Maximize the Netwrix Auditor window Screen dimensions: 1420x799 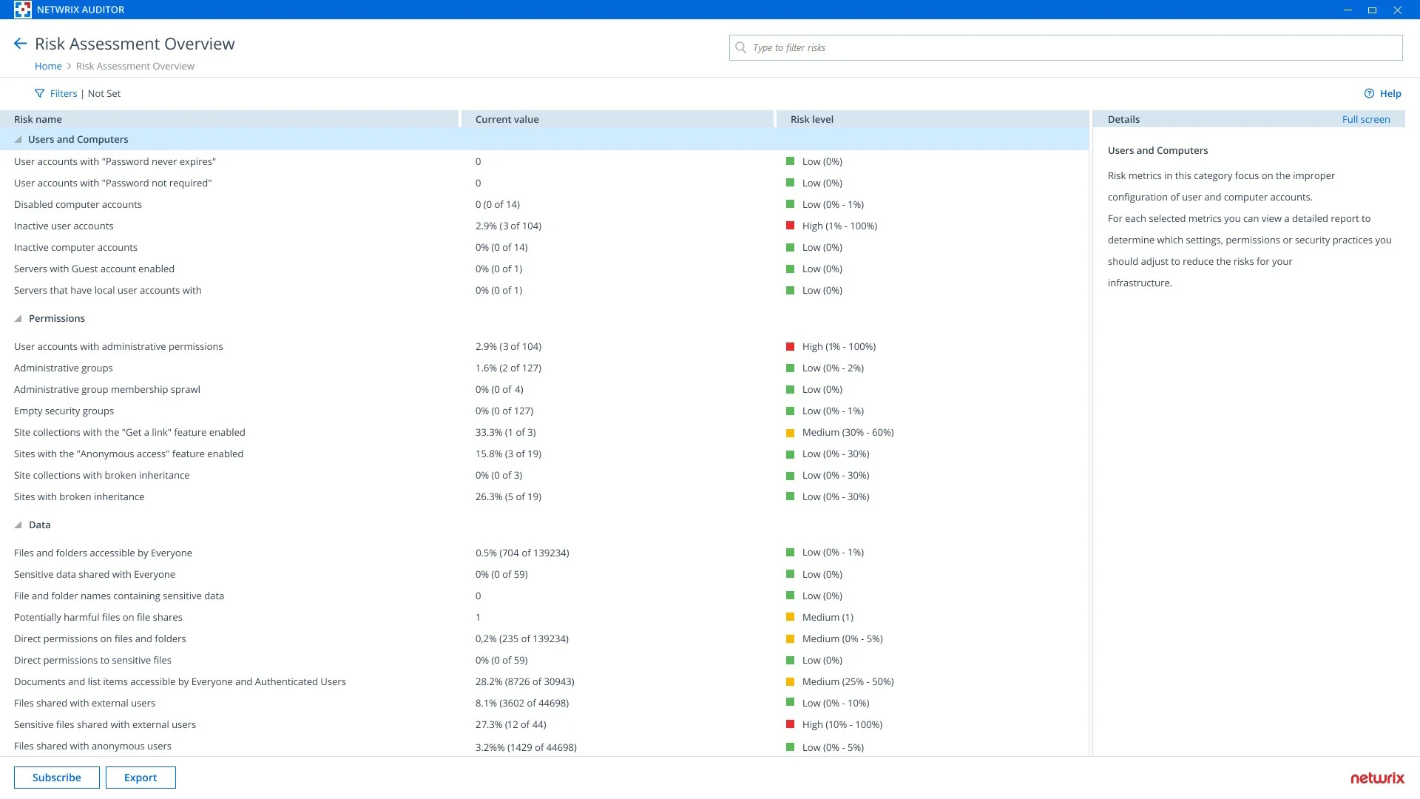pyautogui.click(x=1372, y=10)
